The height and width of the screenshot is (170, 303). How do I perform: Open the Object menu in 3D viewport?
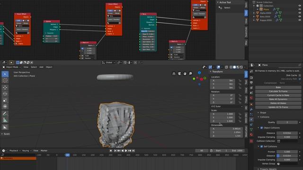click(49, 67)
